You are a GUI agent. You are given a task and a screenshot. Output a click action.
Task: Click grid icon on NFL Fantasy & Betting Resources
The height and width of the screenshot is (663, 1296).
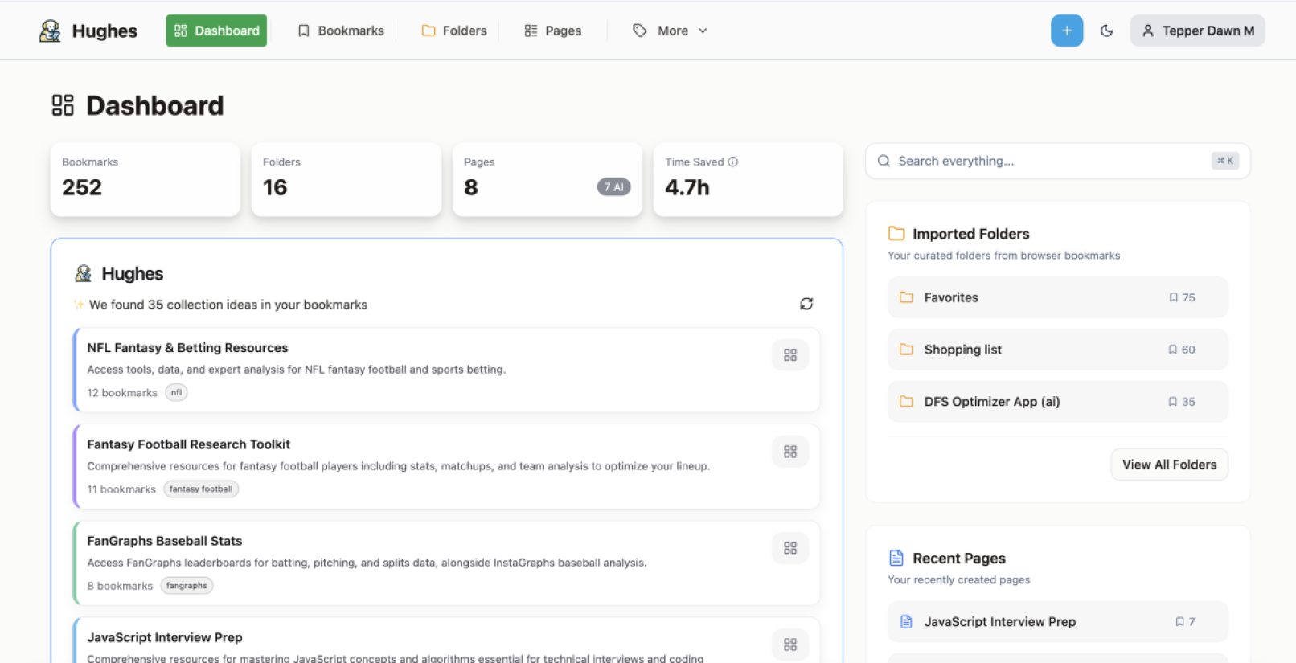[790, 354]
